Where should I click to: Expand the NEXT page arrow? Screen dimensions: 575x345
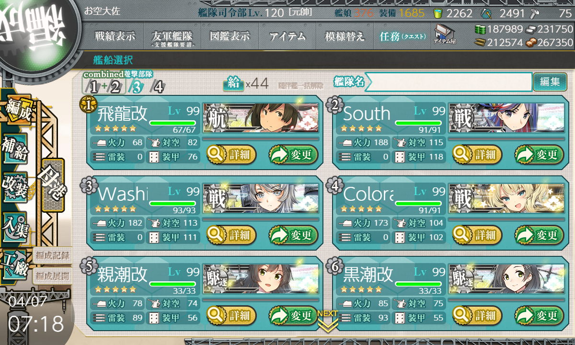328,321
